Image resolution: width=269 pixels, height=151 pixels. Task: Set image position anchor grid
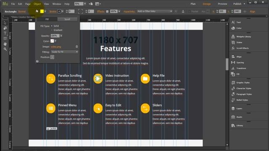pyautogui.click(x=52, y=57)
